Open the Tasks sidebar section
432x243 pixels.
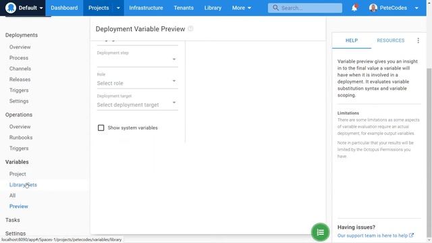click(12, 220)
